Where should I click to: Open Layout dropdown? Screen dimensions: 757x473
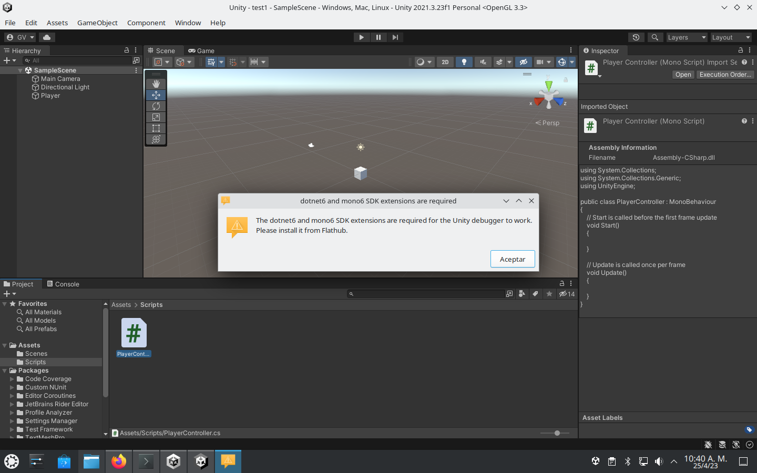pyautogui.click(x=731, y=37)
